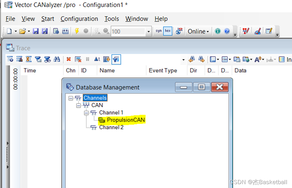The height and width of the screenshot is (188, 292).
Task: Click the blue chart brush icon
Action: click(258, 31)
